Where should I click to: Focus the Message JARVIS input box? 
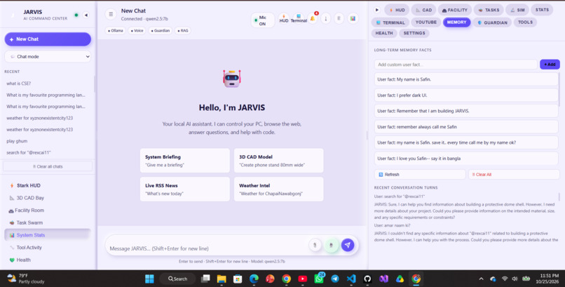[x=207, y=248]
